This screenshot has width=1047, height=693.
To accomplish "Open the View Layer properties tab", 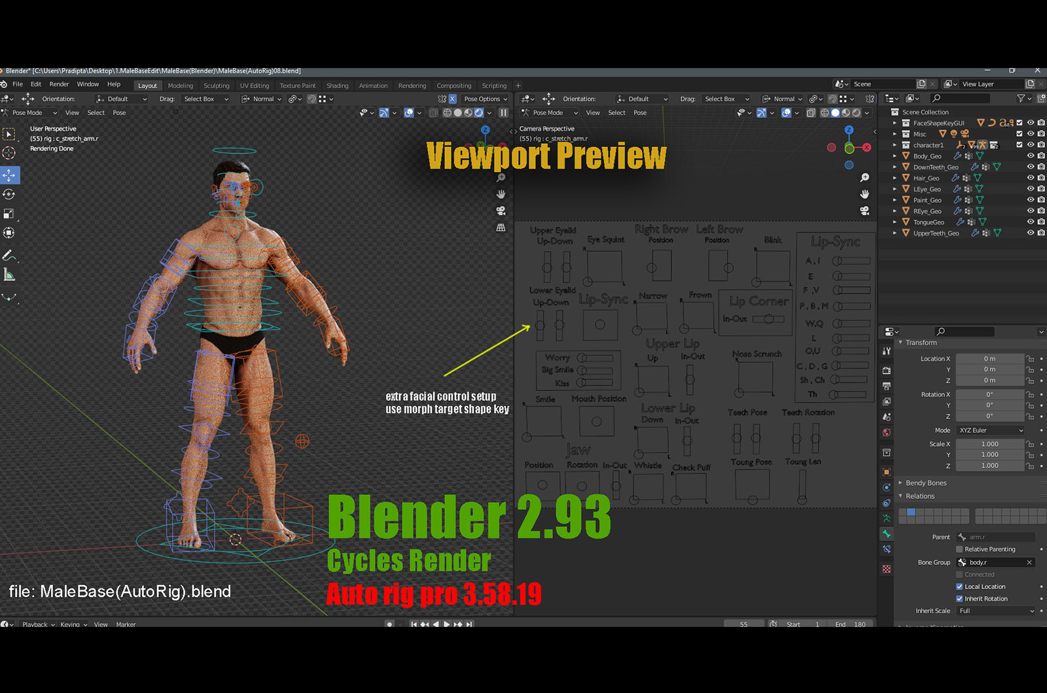I will coord(887,401).
